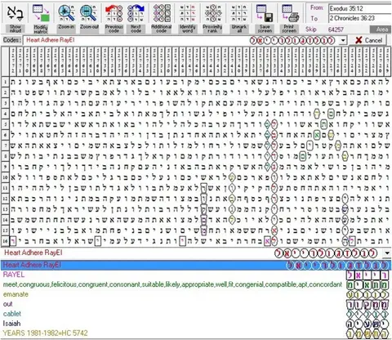This screenshot has height=340, width=392.
Task: Click the Zoom-out magnifier icon
Action: (89, 13)
